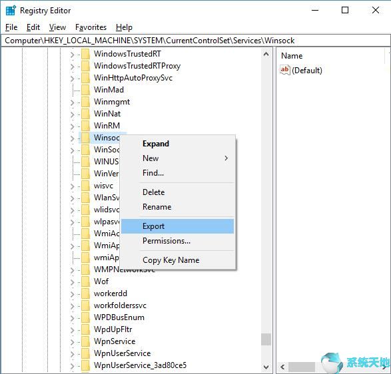
Task: Choose Export from the context menu
Action: point(178,226)
